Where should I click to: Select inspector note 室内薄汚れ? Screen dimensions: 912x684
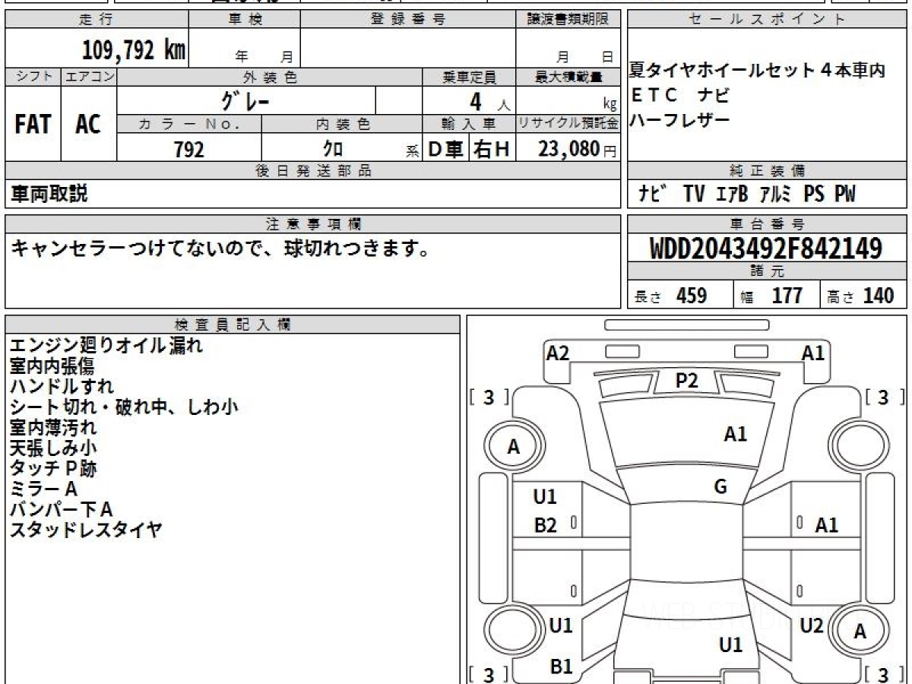52,428
